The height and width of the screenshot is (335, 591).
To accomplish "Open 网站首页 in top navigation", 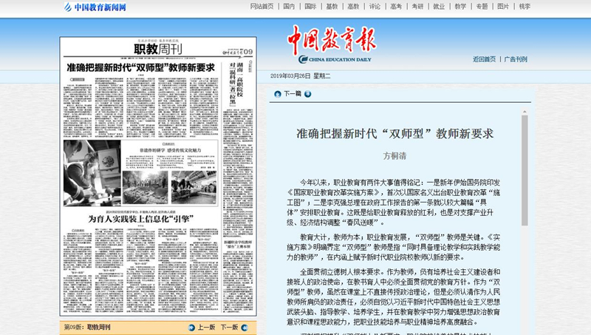I will (x=262, y=7).
